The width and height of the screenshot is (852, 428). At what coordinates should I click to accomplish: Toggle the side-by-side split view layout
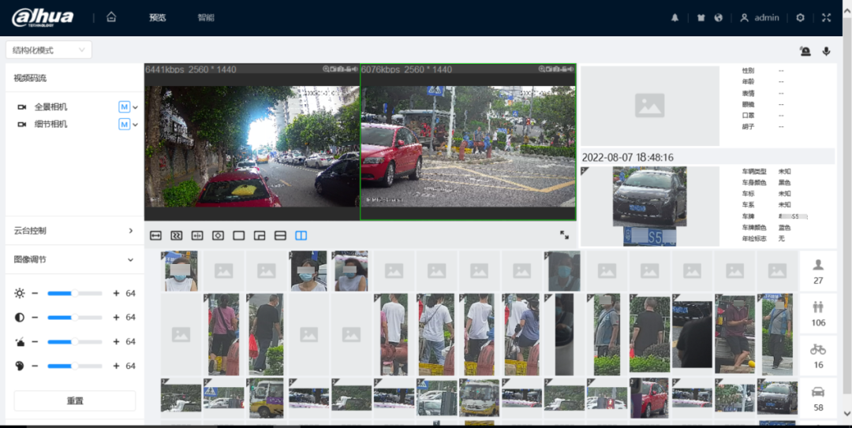pyautogui.click(x=301, y=236)
